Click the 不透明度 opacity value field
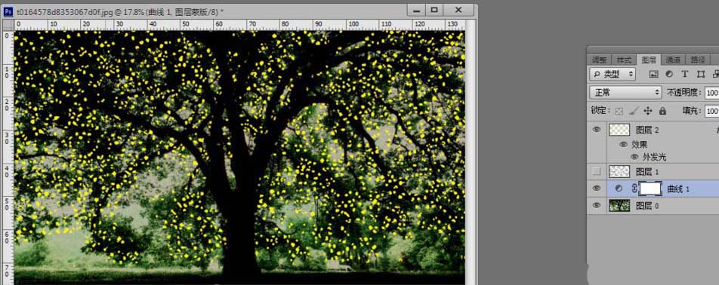Viewport: 719px width, 285px height. (712, 93)
